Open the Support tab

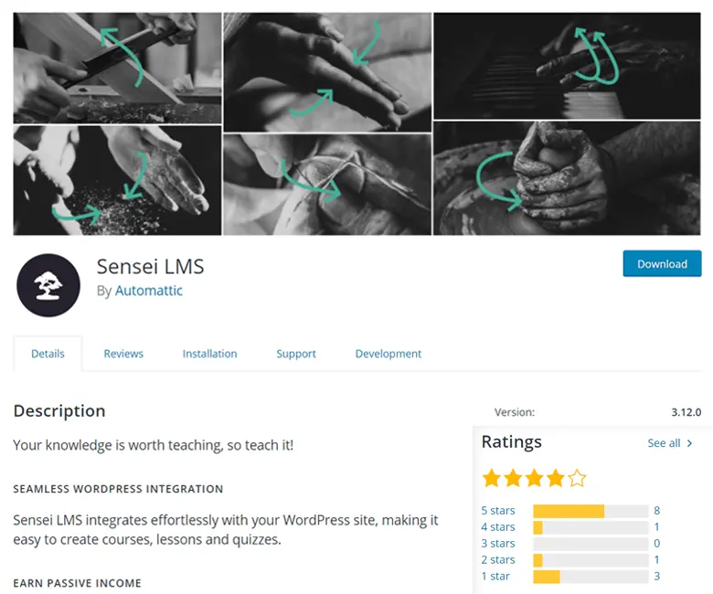point(296,354)
